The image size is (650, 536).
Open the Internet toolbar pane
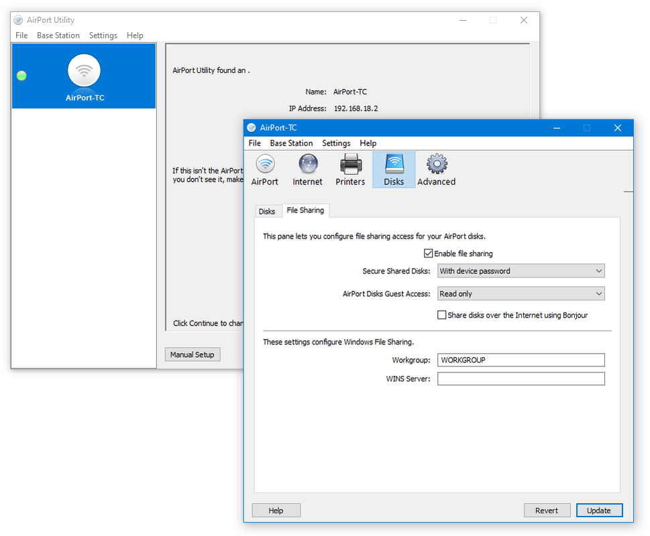(307, 170)
